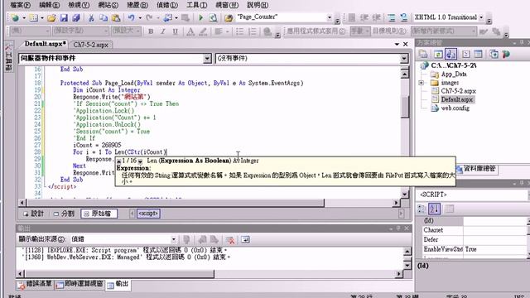Toggle Underline formatting button
Viewport: 530px width, 298px height.
point(175,31)
